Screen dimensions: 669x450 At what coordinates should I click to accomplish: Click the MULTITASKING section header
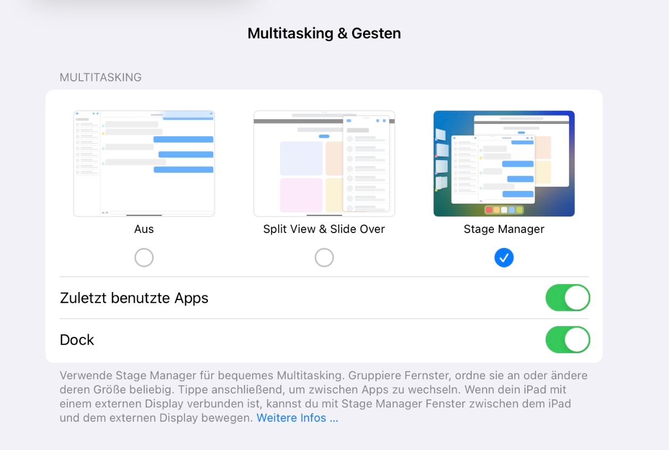[101, 78]
